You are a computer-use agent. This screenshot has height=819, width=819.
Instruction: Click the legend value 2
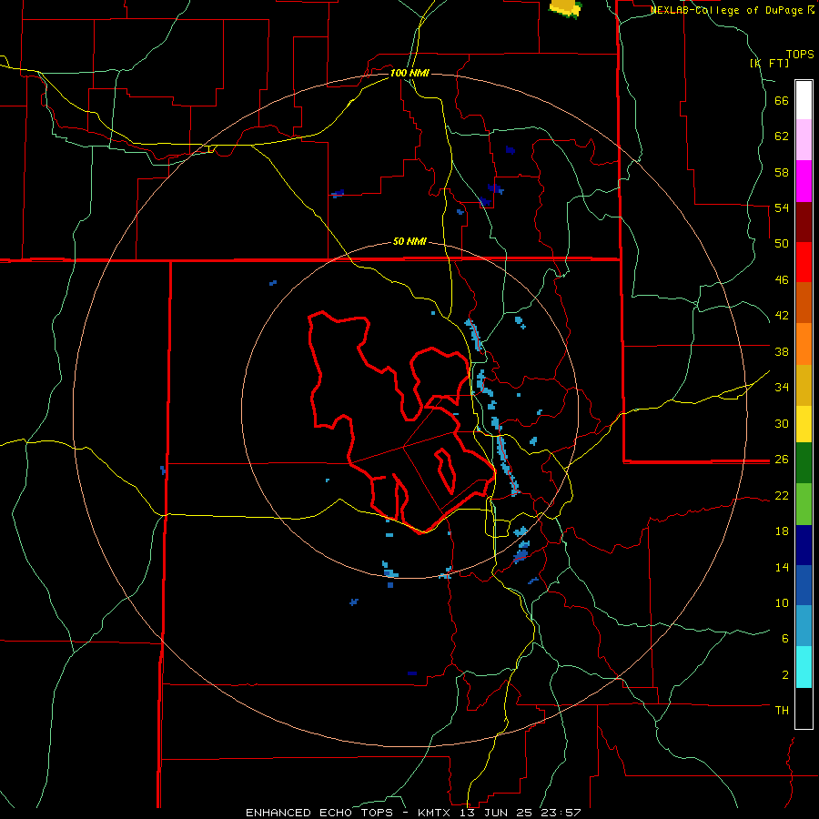784,675
